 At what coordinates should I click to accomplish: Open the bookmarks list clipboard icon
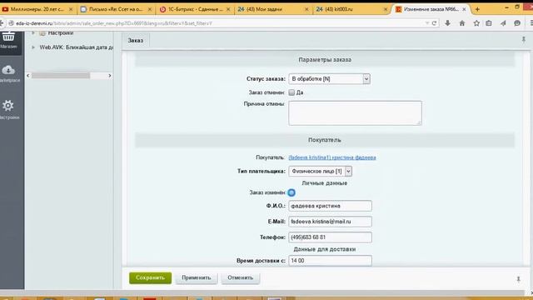pyautogui.click(x=489, y=23)
